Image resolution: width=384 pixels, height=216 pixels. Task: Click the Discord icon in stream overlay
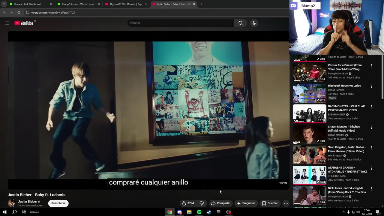(x=293, y=6)
